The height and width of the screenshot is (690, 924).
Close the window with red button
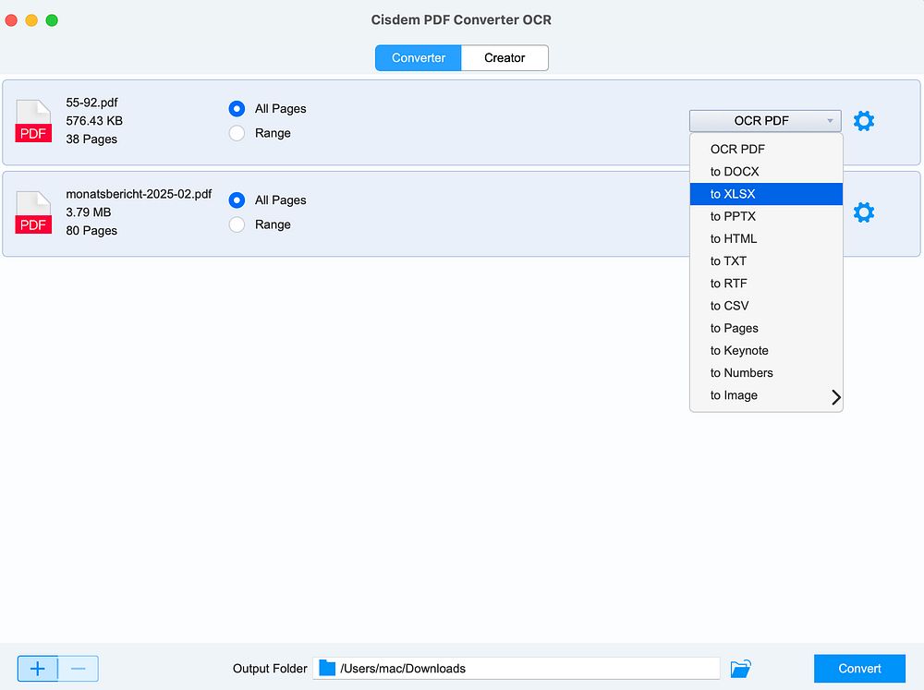coord(11,20)
